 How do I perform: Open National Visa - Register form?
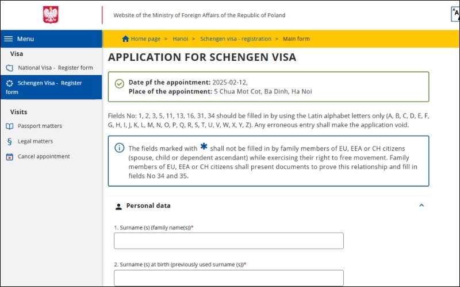tap(55, 68)
